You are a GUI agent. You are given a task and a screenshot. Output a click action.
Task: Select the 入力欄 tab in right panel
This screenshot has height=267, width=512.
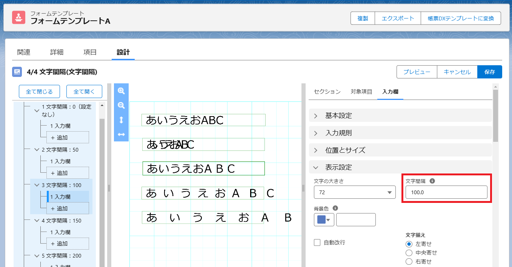click(390, 92)
